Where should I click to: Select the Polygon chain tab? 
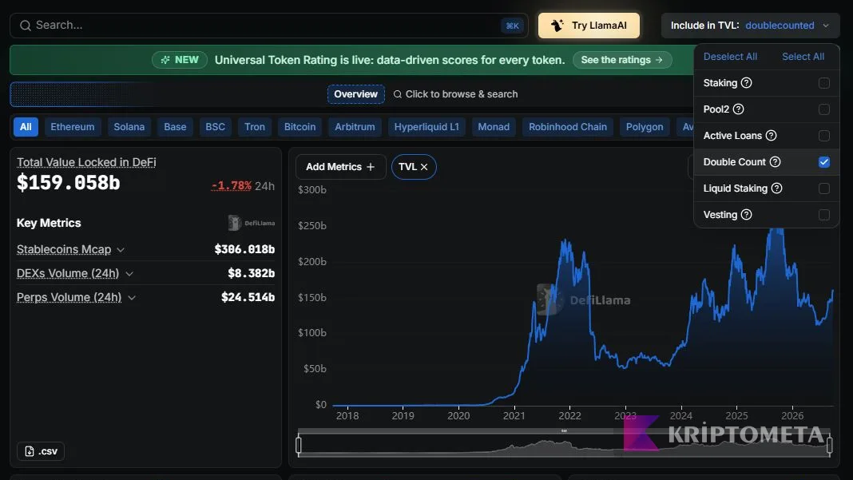point(644,127)
